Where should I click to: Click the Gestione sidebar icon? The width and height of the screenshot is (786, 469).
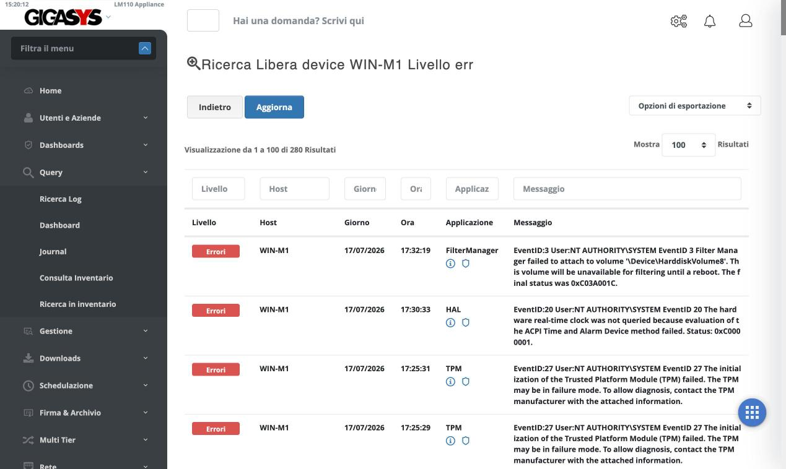click(x=28, y=331)
